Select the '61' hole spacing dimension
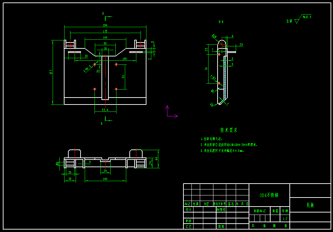This screenshot has height=232, width=333. (123, 77)
